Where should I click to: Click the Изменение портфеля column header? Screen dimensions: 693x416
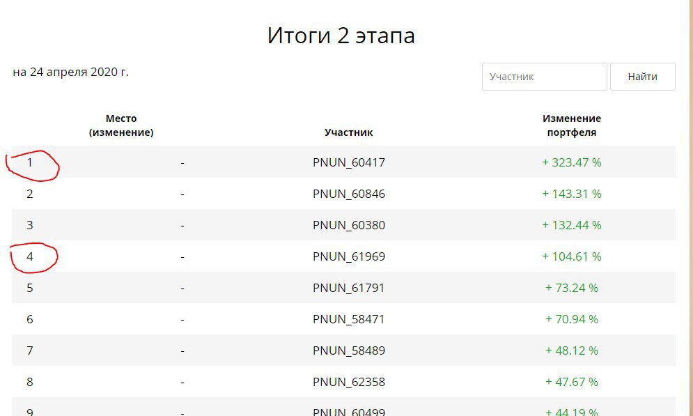(571, 125)
